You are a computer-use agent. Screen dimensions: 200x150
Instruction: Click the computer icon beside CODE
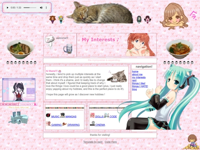(x=107, y=115)
